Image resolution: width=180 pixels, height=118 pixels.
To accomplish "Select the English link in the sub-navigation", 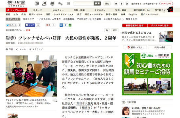I will (133, 14).
